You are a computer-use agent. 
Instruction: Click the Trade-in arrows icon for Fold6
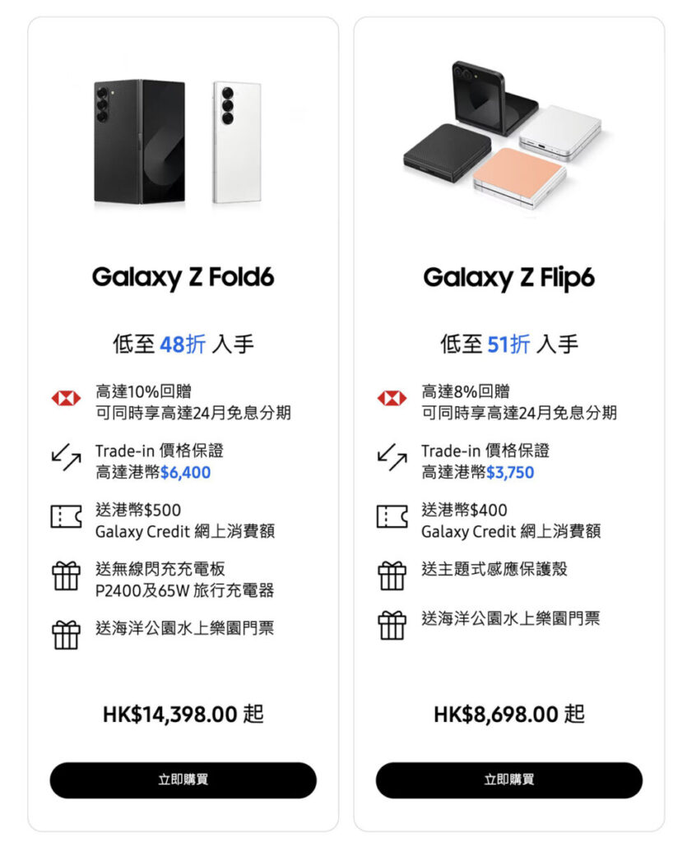66,459
